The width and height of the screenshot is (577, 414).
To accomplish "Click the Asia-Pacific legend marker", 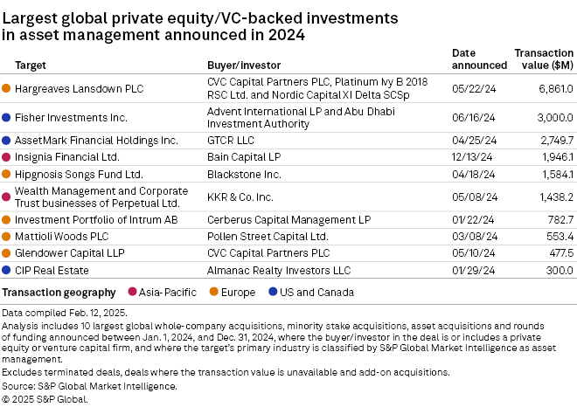I will tap(133, 292).
